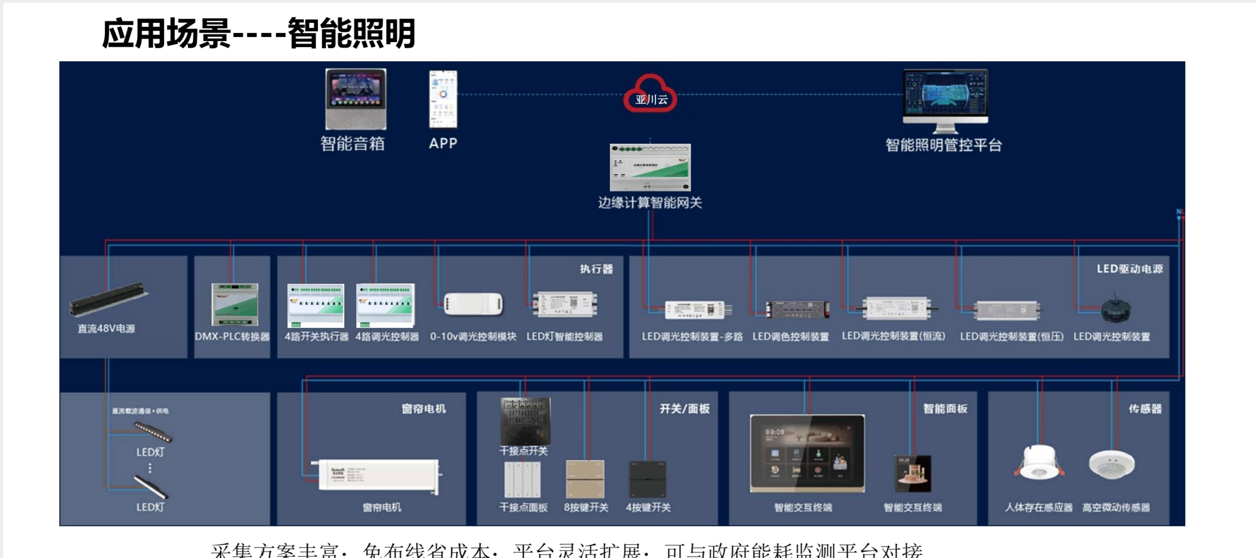Image resolution: width=1256 pixels, height=558 pixels.
Task: Click the APP smartphone icon
Action: pos(443,99)
